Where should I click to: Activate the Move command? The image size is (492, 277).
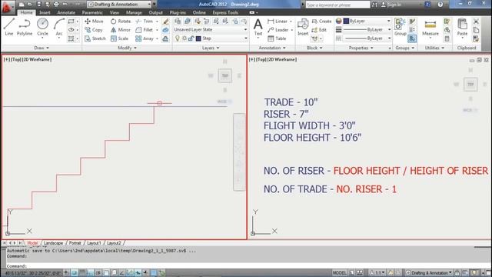coord(94,21)
